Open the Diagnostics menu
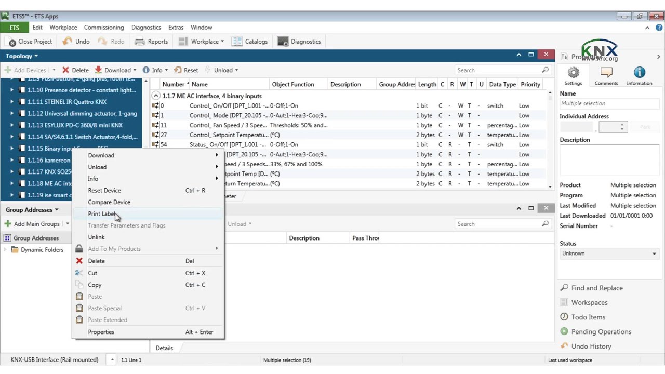 tap(146, 28)
